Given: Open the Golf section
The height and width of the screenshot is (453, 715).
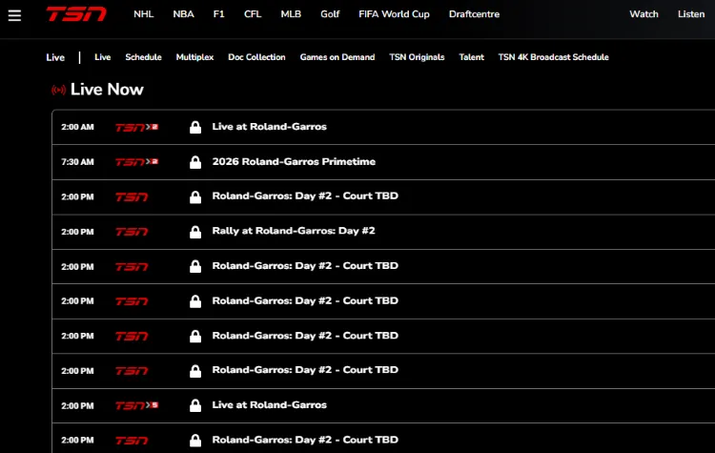Looking at the screenshot, I should click(330, 14).
